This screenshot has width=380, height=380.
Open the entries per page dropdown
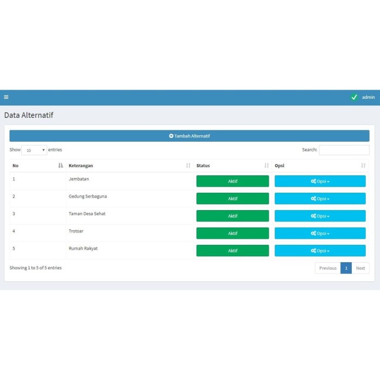[35, 150]
